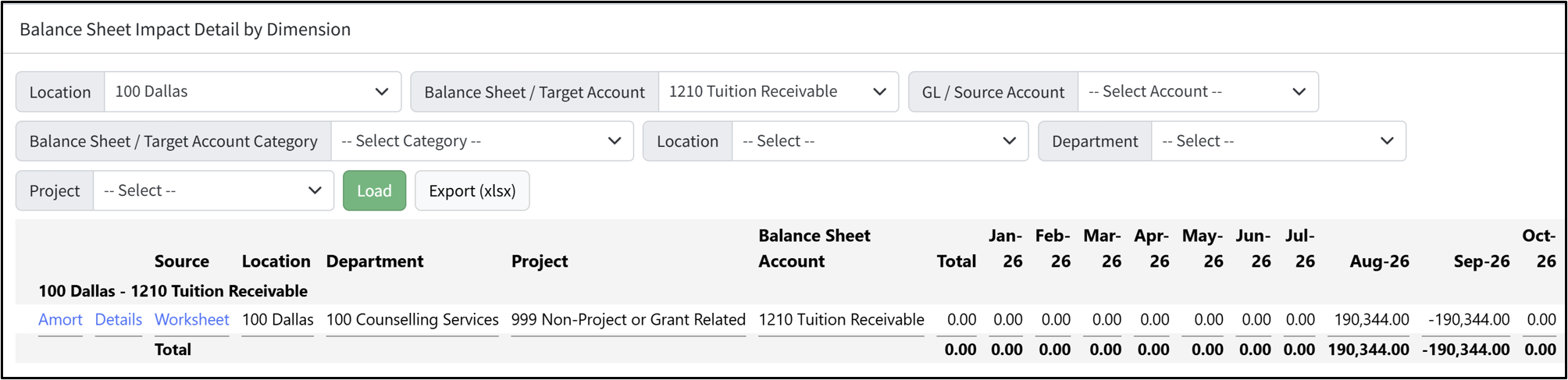Open the GL / Source Account selector
The height and width of the screenshot is (380, 1568).
click(x=1198, y=92)
